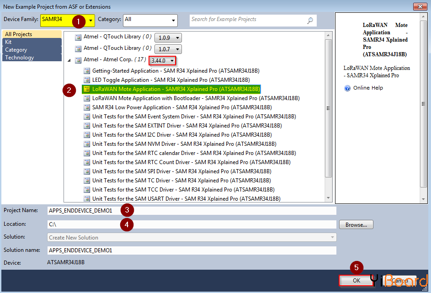431x293 pixels.
Task: Select LED Toggle Application project row
Action: [x=171, y=80]
